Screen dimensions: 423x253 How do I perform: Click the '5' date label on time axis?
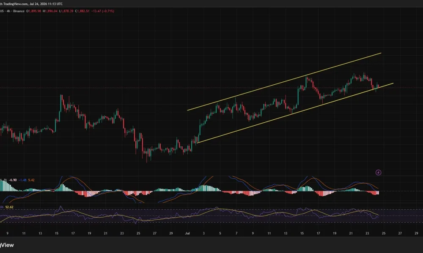click(220, 233)
